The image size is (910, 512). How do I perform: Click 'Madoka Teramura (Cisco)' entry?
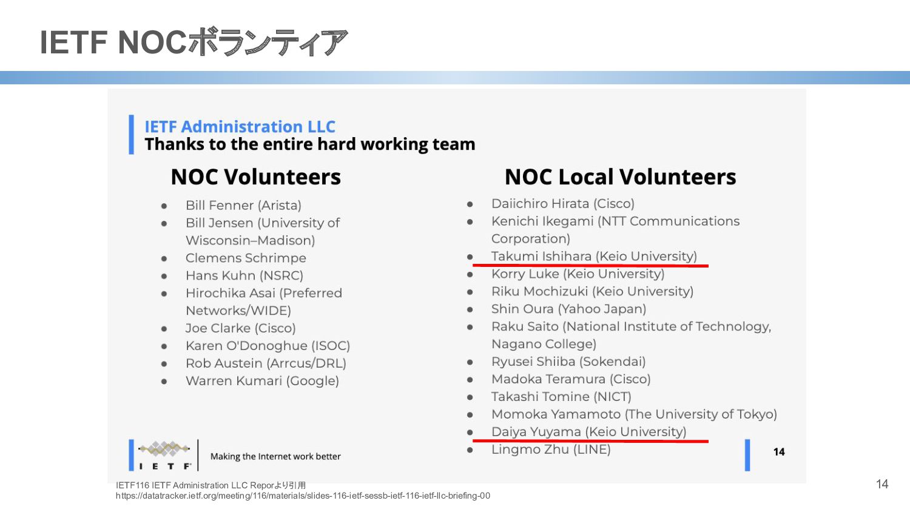[x=571, y=380]
